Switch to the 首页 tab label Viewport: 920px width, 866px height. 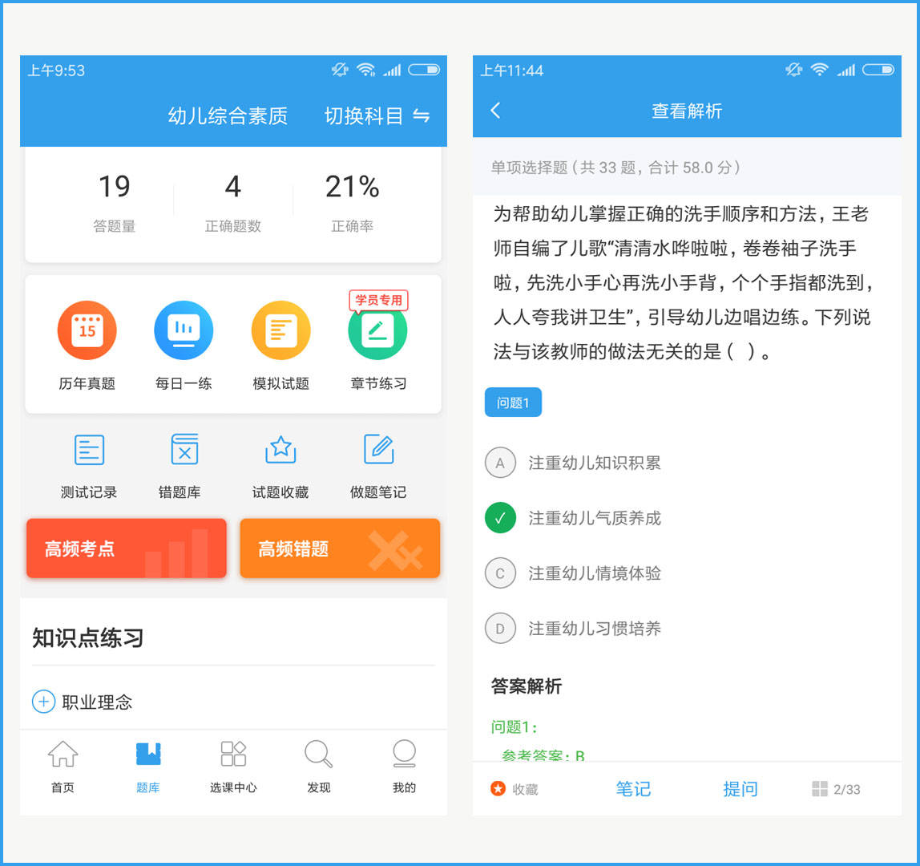click(63, 787)
